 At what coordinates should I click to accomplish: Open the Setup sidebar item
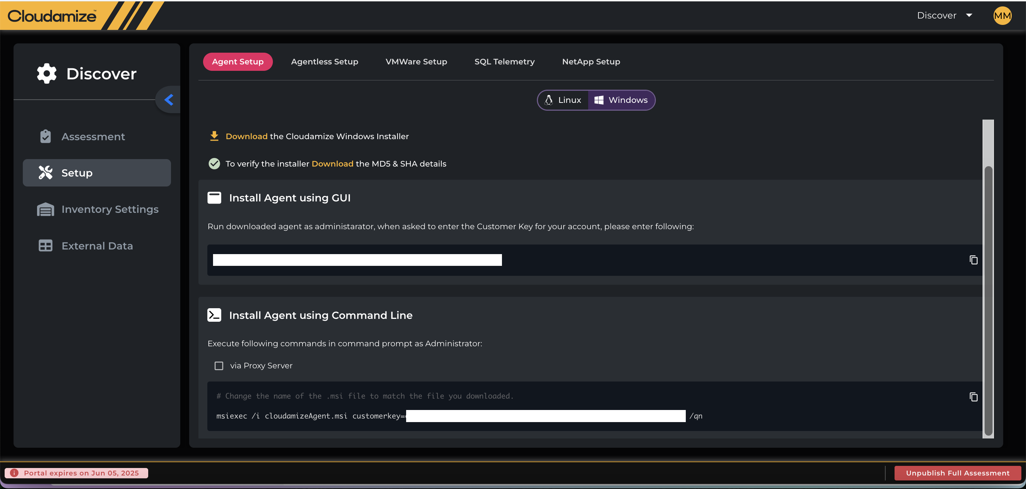[x=97, y=173]
